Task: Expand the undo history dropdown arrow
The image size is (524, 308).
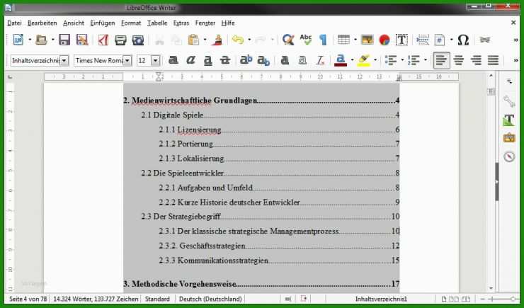Action: (249, 40)
